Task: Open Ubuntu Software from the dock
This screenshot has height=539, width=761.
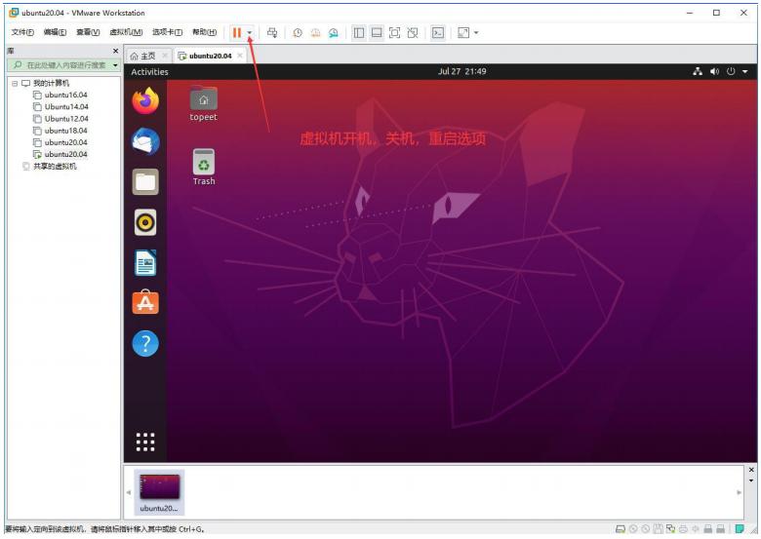Action: pos(145,302)
